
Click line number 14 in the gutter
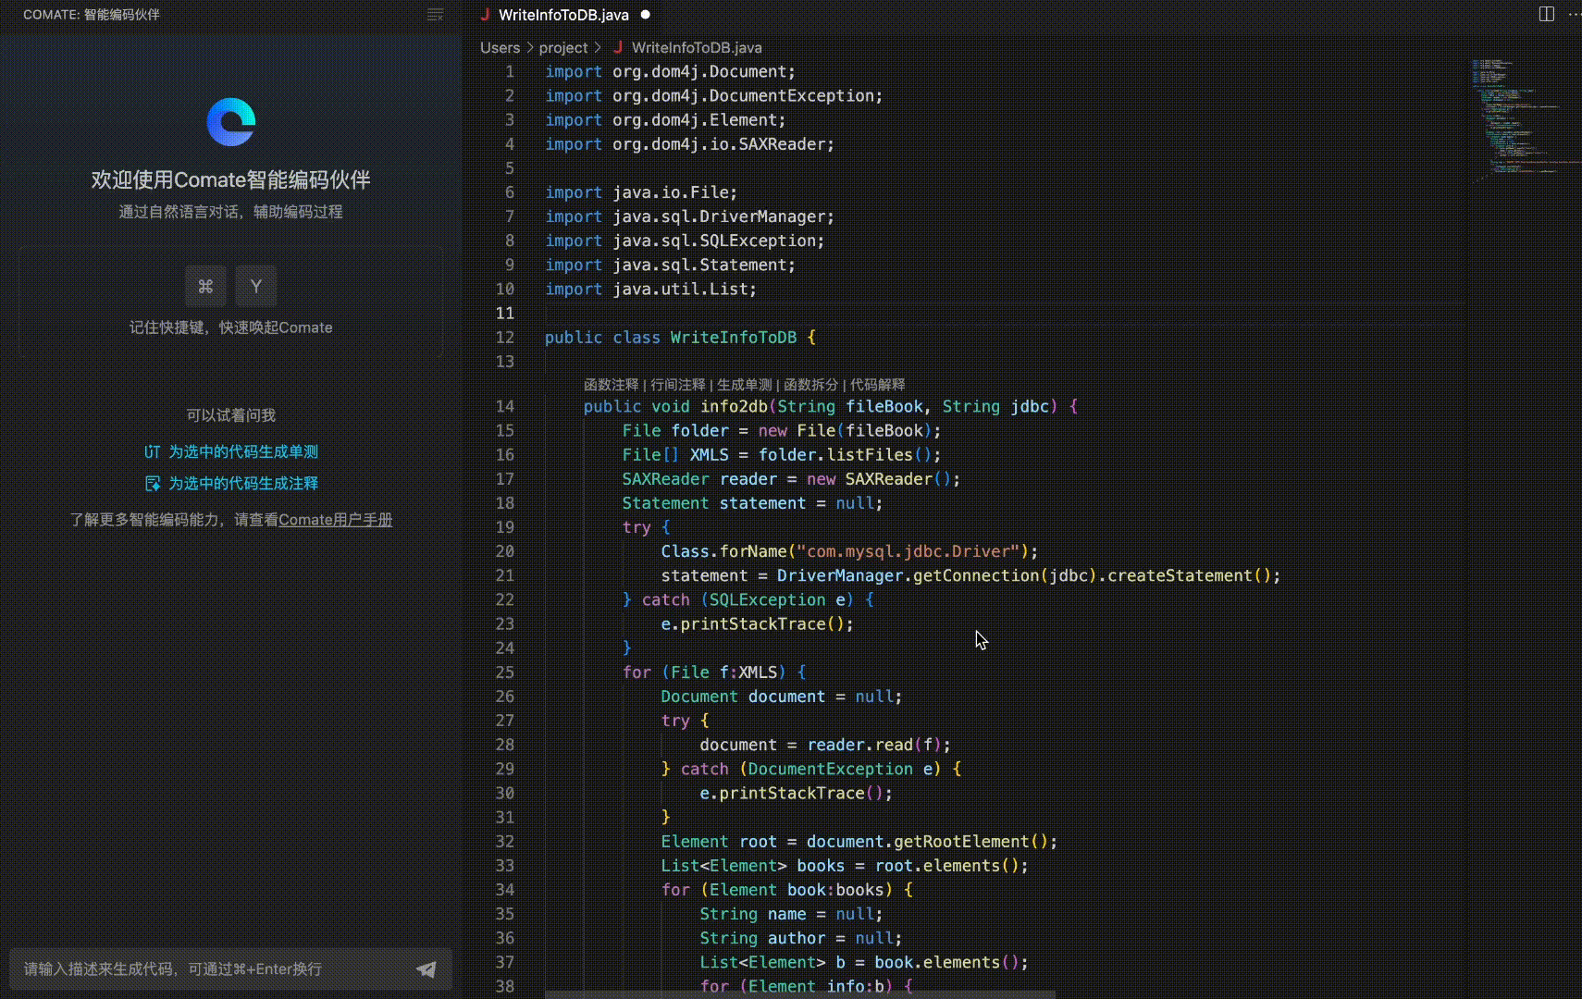pos(504,406)
